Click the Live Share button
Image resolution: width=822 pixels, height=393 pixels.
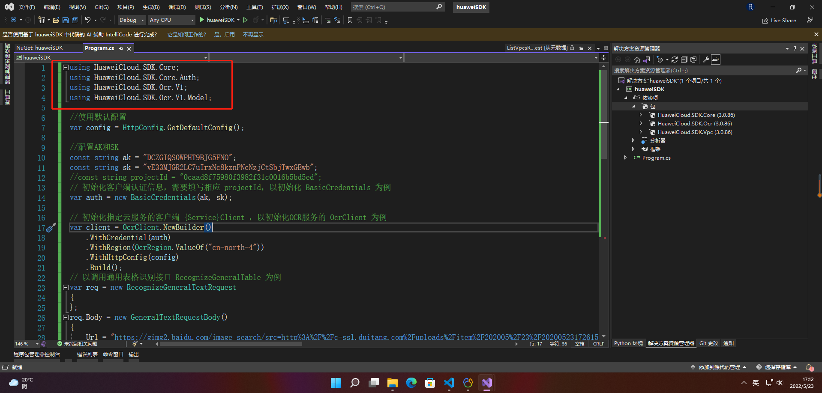(x=779, y=20)
